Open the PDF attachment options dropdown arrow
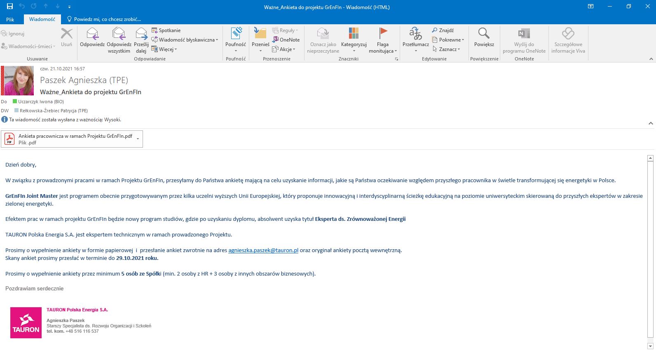The width and height of the screenshot is (656, 350). click(x=138, y=139)
